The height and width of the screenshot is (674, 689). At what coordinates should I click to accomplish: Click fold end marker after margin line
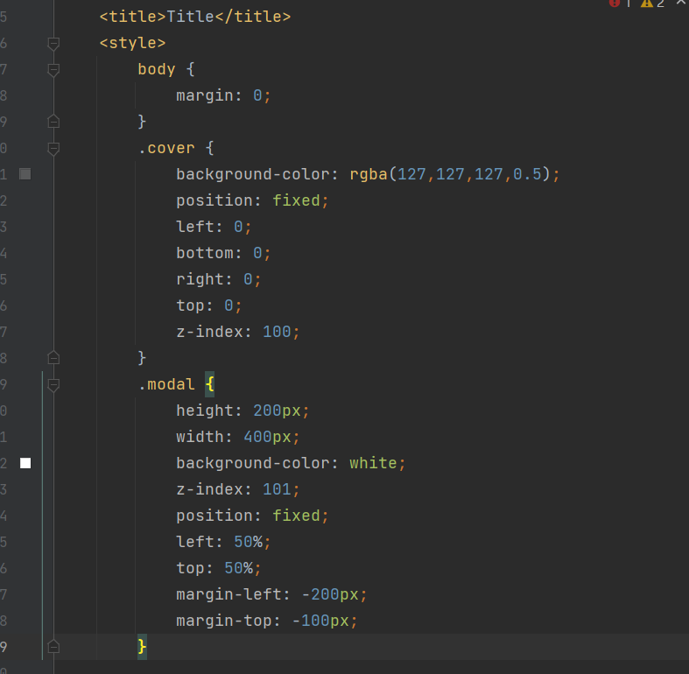pos(53,122)
